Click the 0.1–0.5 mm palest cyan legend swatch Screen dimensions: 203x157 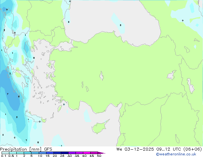point(5,153)
